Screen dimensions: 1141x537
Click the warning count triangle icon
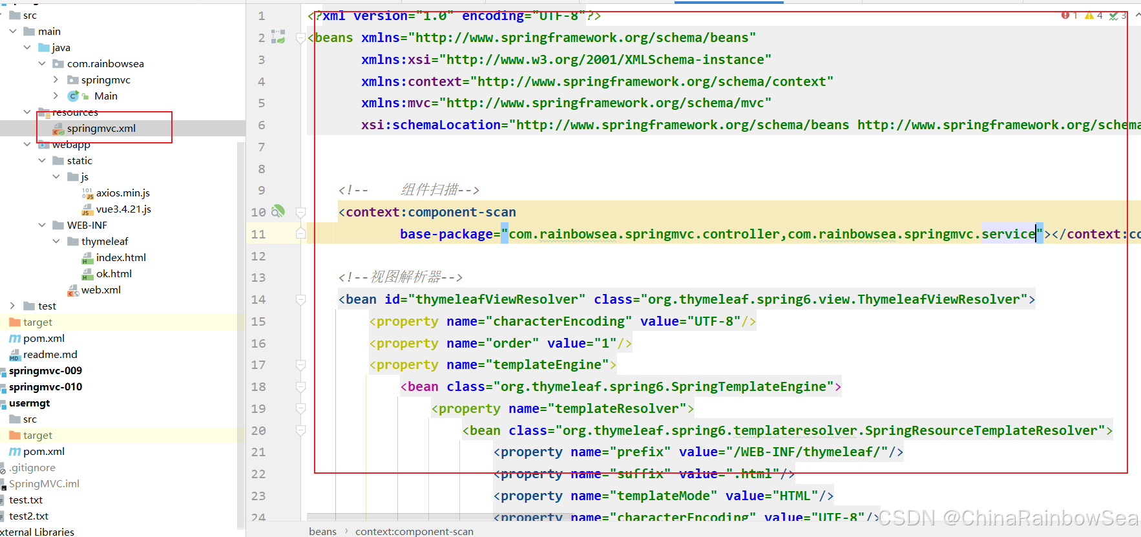pyautogui.click(x=1089, y=15)
